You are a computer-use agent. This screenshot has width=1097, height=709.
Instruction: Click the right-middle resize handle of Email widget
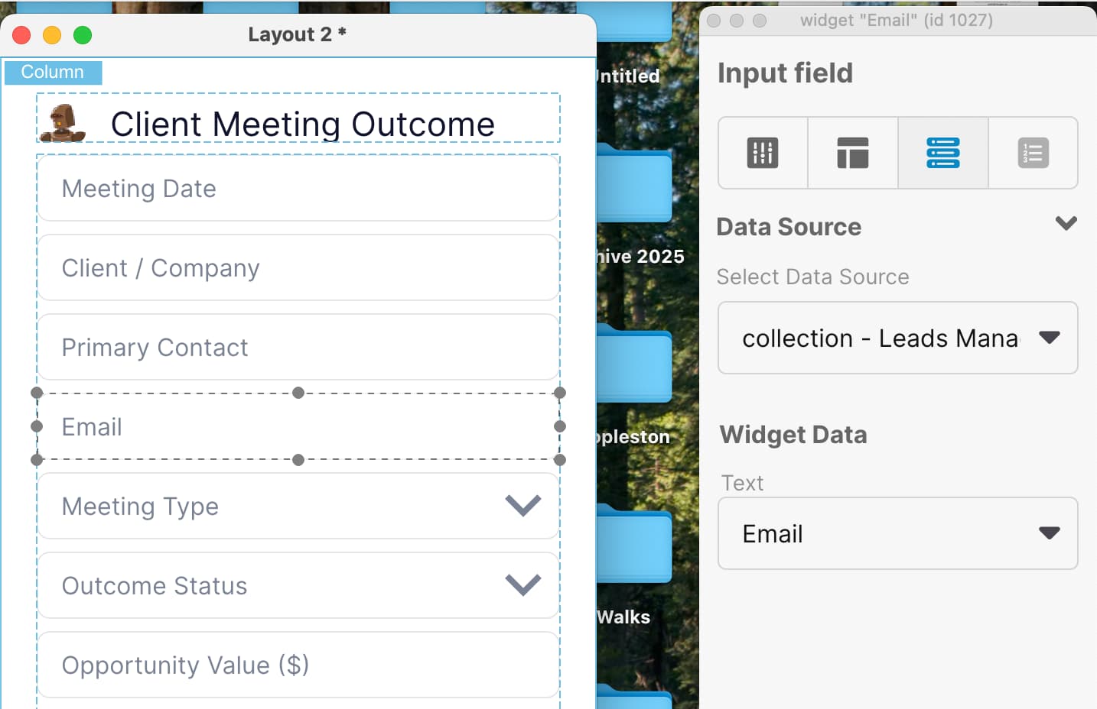tap(560, 426)
